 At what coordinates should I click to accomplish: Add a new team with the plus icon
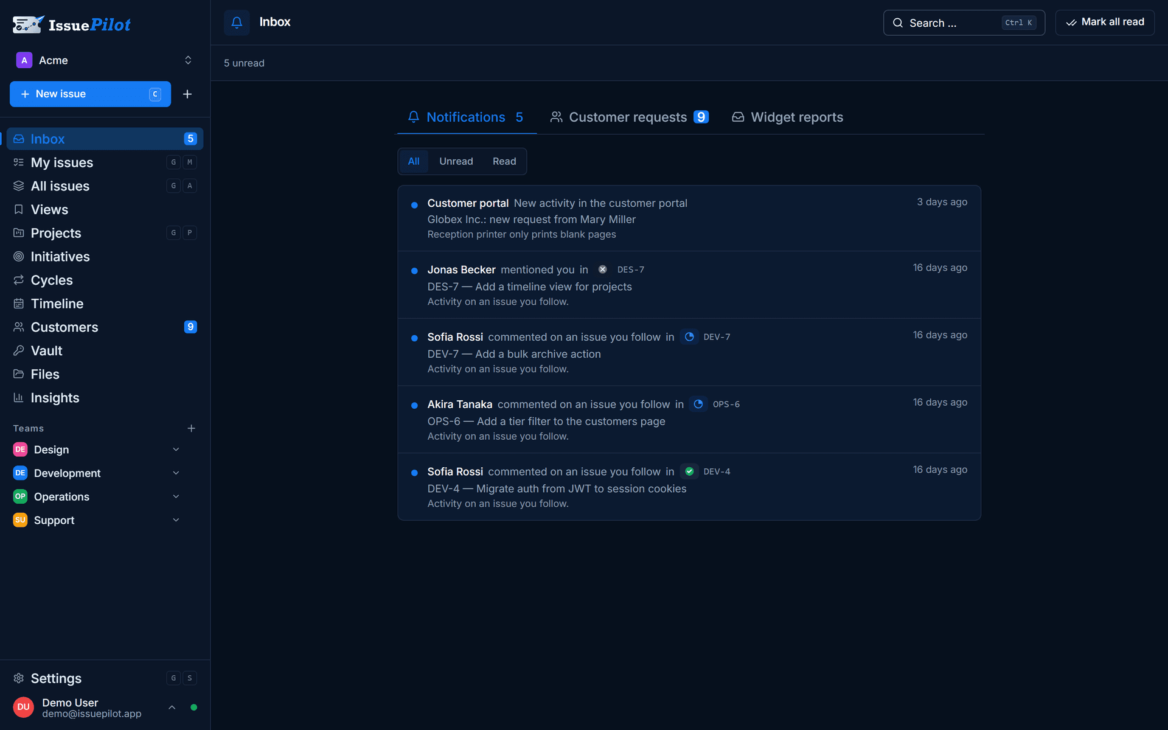point(191,428)
